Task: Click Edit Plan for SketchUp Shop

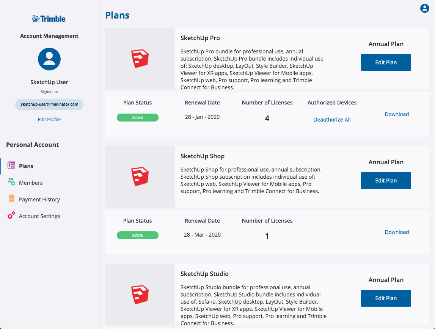Action: coord(386,181)
